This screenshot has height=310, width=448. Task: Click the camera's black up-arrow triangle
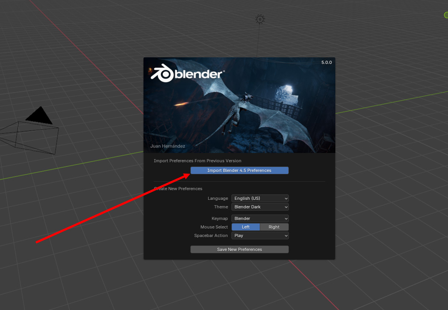[x=39, y=116]
